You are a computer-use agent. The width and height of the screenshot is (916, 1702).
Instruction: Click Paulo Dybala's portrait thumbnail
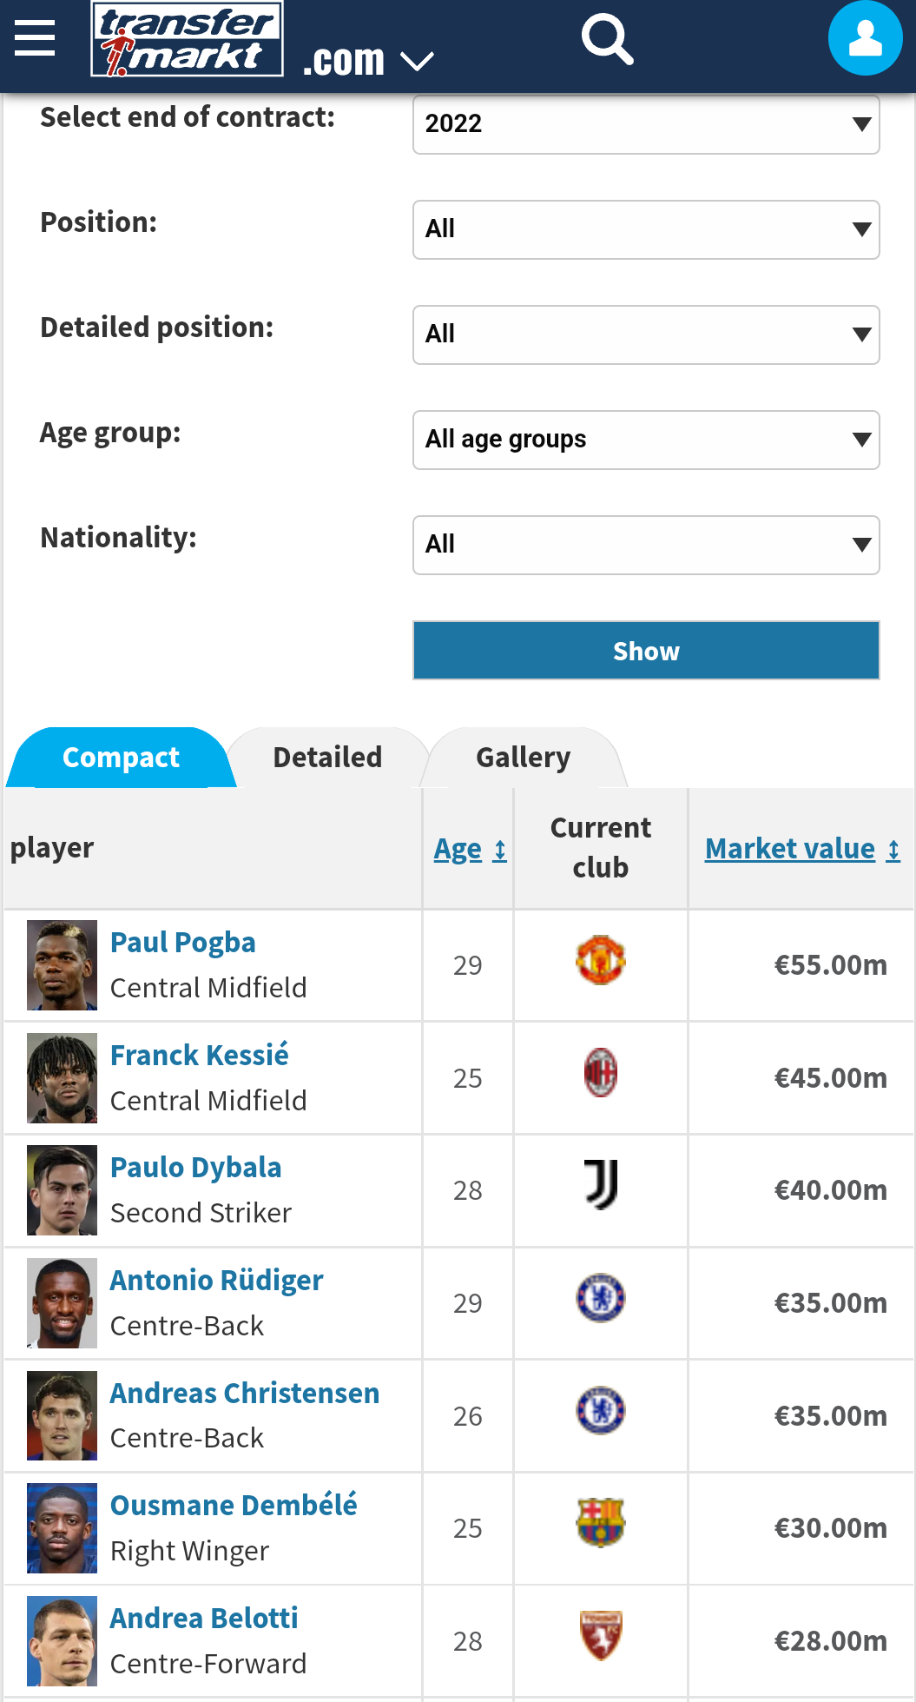coord(62,1190)
